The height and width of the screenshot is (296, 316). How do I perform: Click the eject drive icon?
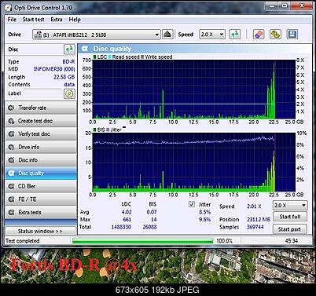[x=167, y=35]
